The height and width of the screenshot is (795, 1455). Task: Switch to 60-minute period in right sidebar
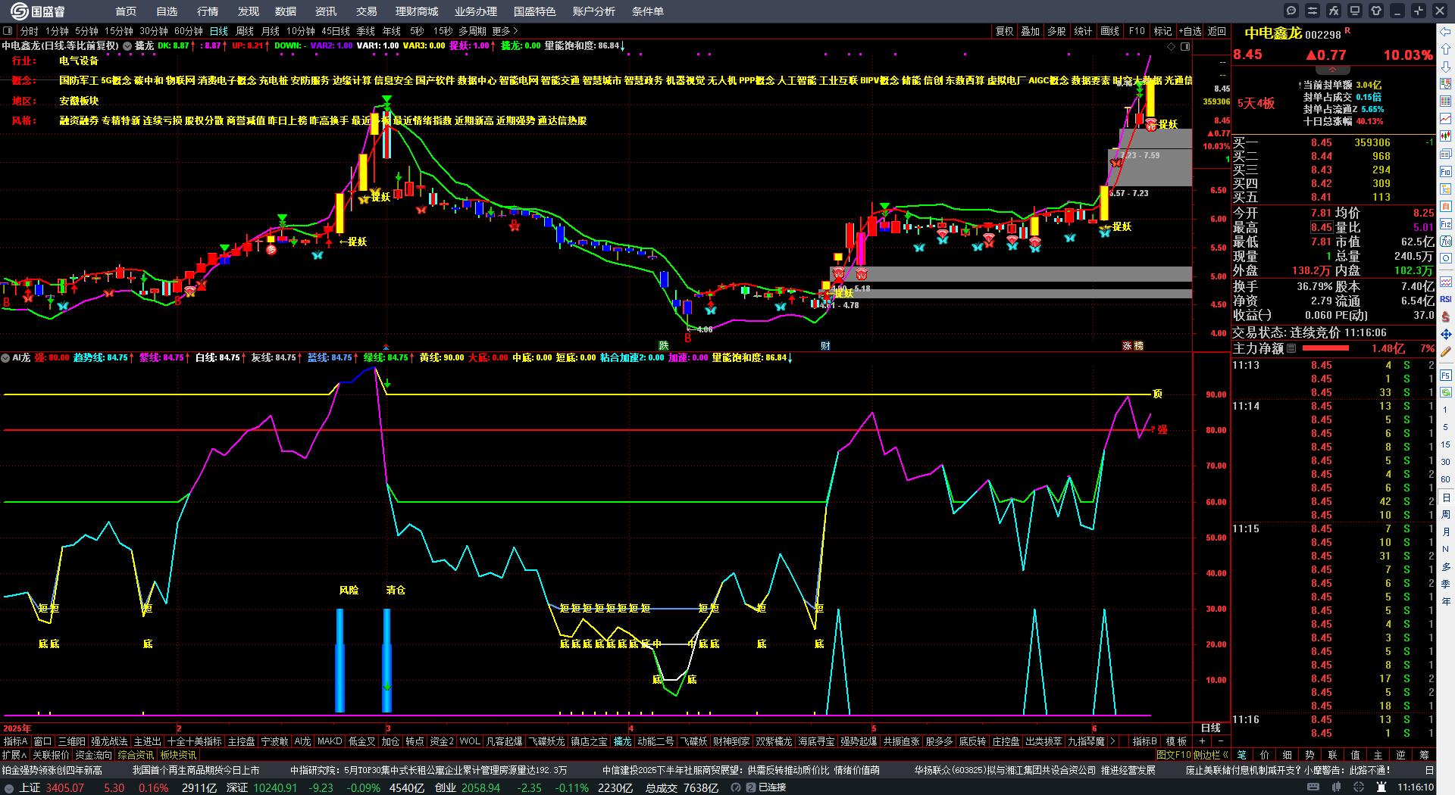point(1445,479)
